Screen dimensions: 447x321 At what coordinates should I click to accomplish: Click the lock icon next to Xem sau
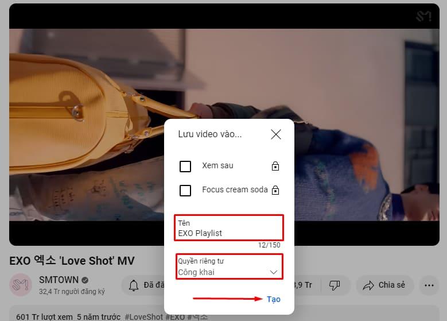coord(275,166)
